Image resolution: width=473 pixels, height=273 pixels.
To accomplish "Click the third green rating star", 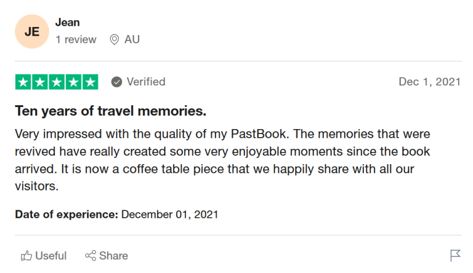I will [57, 82].
